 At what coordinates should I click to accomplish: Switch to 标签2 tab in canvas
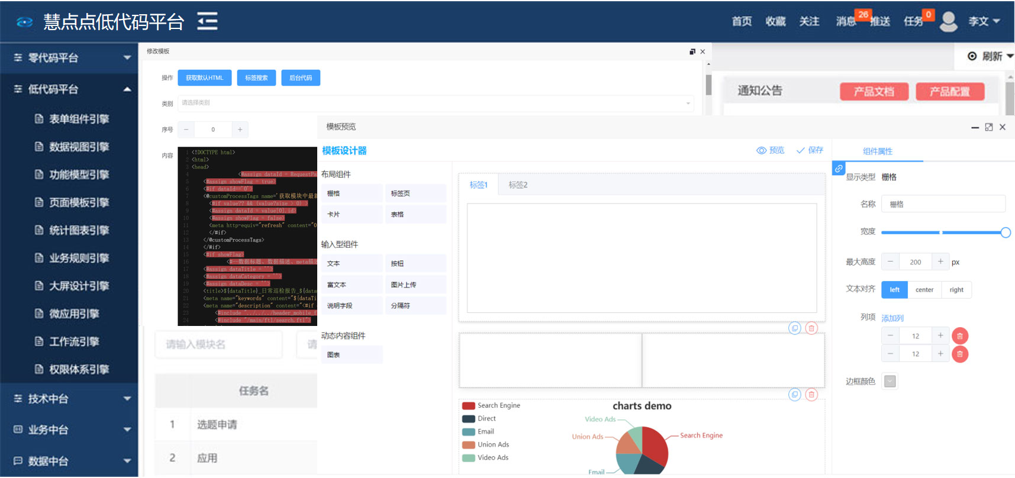(x=518, y=185)
